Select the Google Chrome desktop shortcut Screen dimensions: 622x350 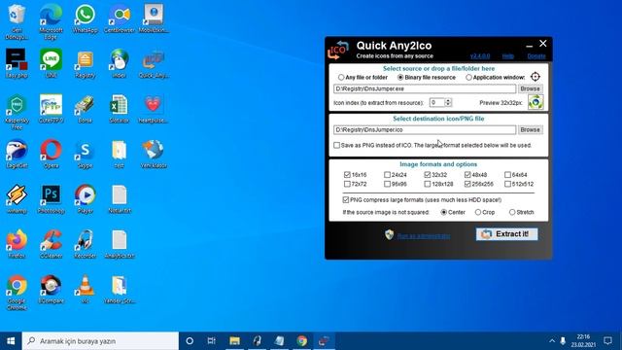click(x=17, y=293)
